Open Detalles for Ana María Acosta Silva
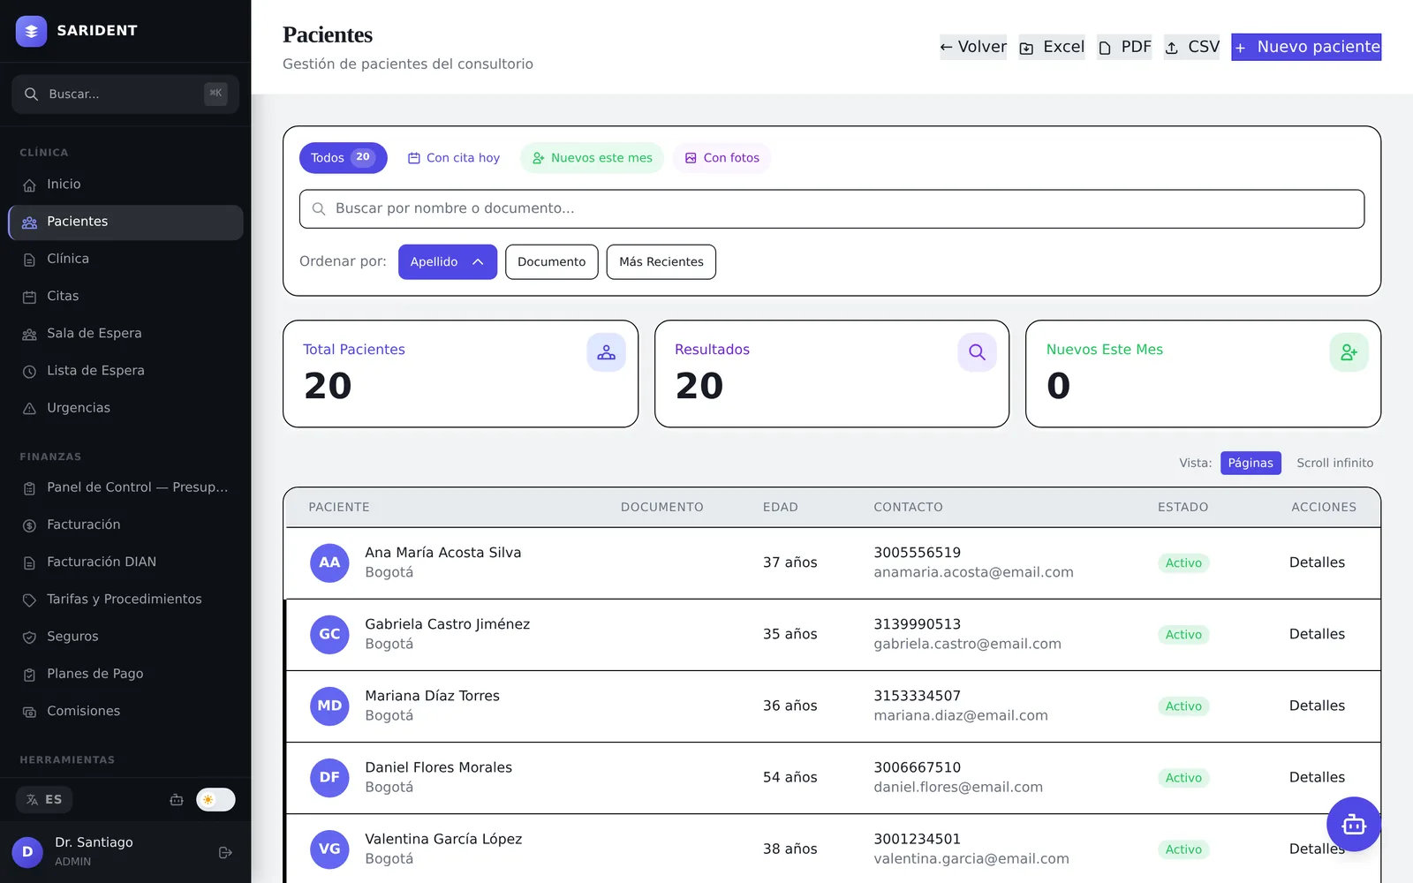 coord(1317,562)
